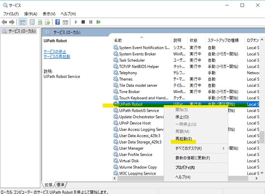The height and width of the screenshot is (194, 265).
Task: Select the User Access Logging Service row
Action: 138,129
